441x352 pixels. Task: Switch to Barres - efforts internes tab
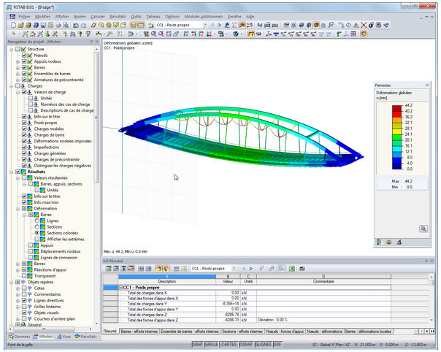coord(139,332)
